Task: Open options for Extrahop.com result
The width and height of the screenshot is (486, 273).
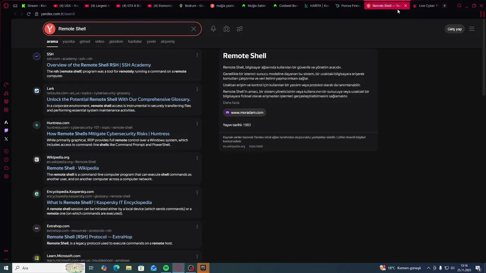Action: pyautogui.click(x=197, y=227)
